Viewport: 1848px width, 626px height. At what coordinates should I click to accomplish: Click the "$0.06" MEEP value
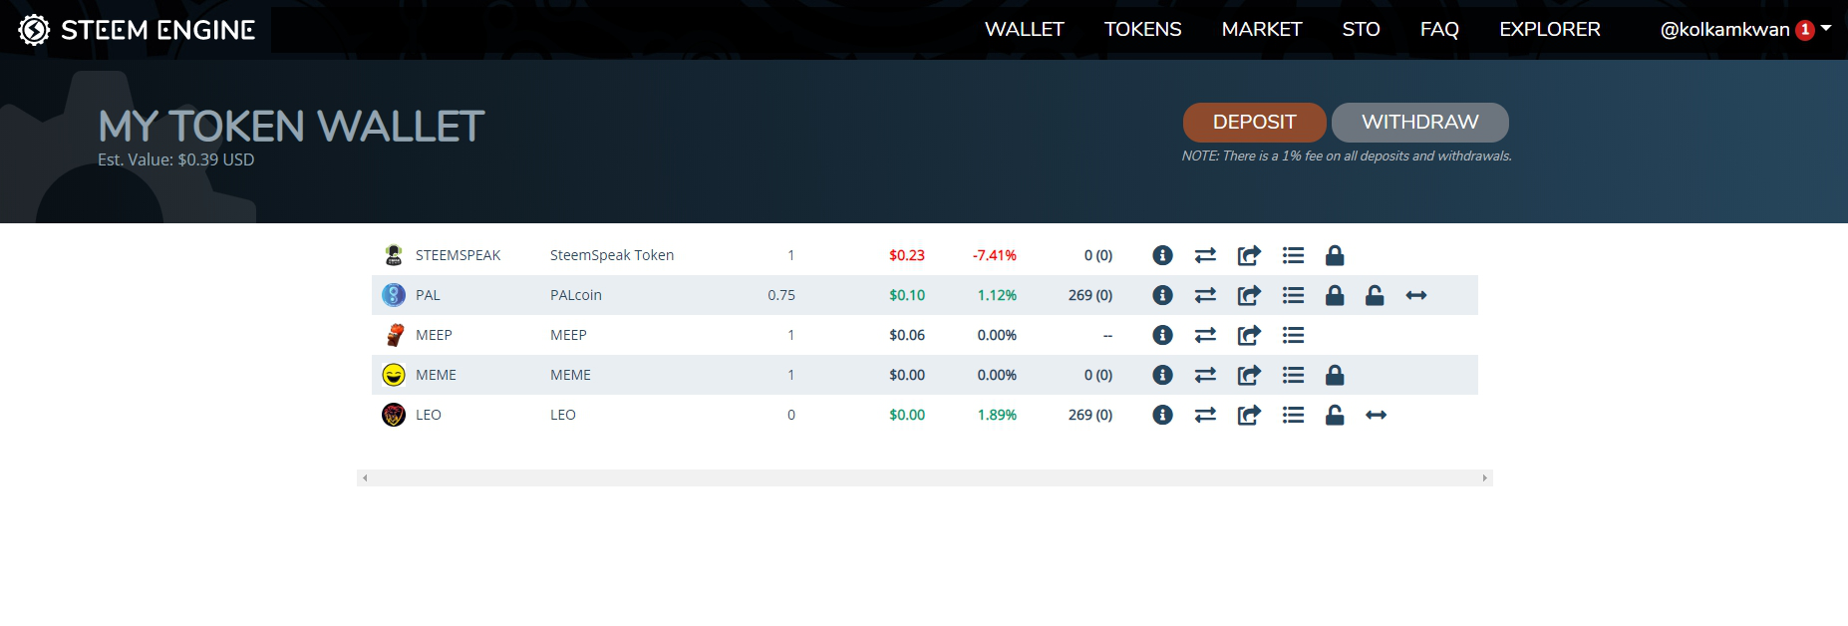click(x=907, y=335)
